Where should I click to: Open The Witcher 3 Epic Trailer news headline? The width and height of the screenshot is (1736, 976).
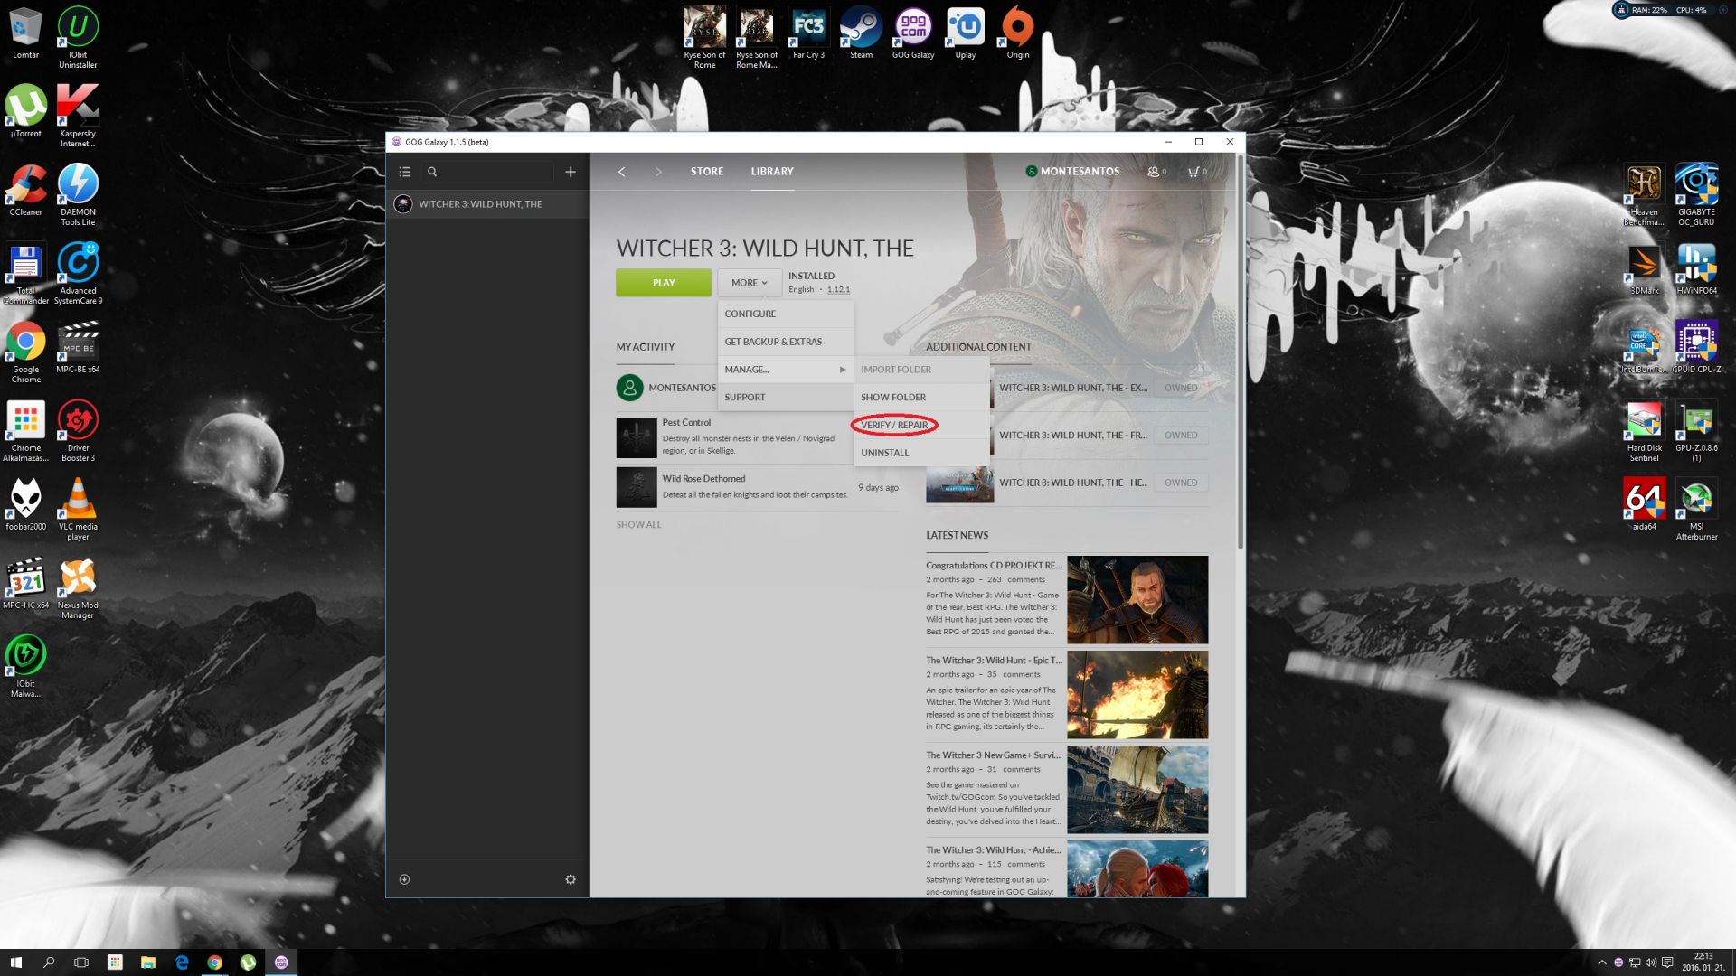click(994, 661)
